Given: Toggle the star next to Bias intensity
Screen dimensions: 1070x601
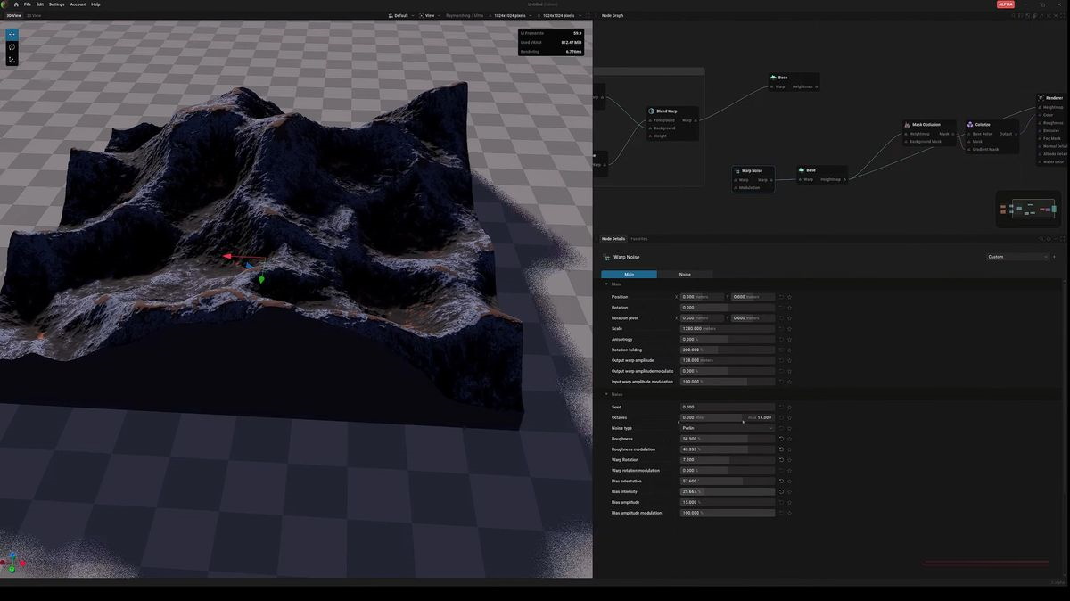Looking at the screenshot, I should coord(789,491).
